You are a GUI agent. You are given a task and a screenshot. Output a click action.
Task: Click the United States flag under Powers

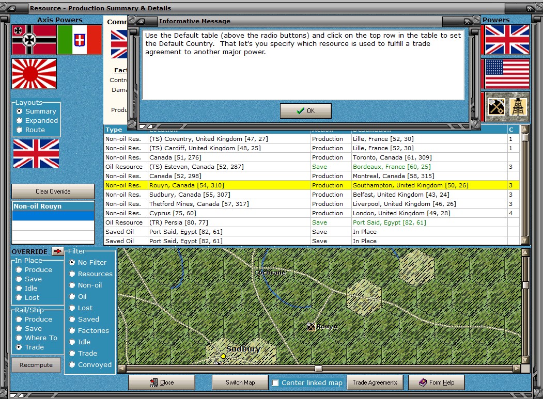[507, 74]
